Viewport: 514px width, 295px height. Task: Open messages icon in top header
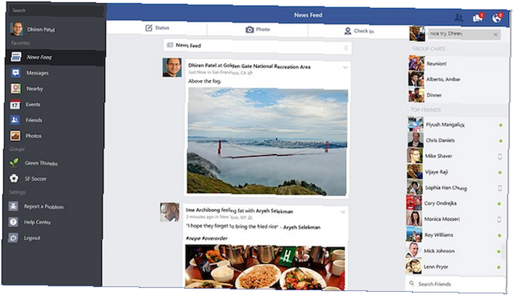click(x=478, y=17)
